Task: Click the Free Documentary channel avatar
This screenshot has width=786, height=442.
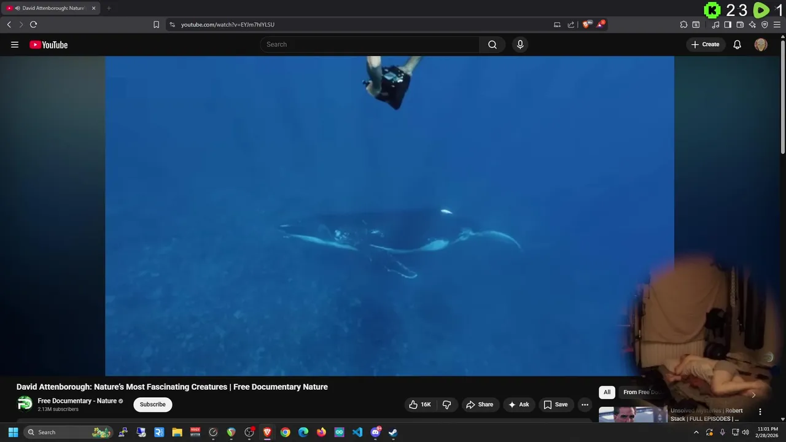Action: click(25, 404)
